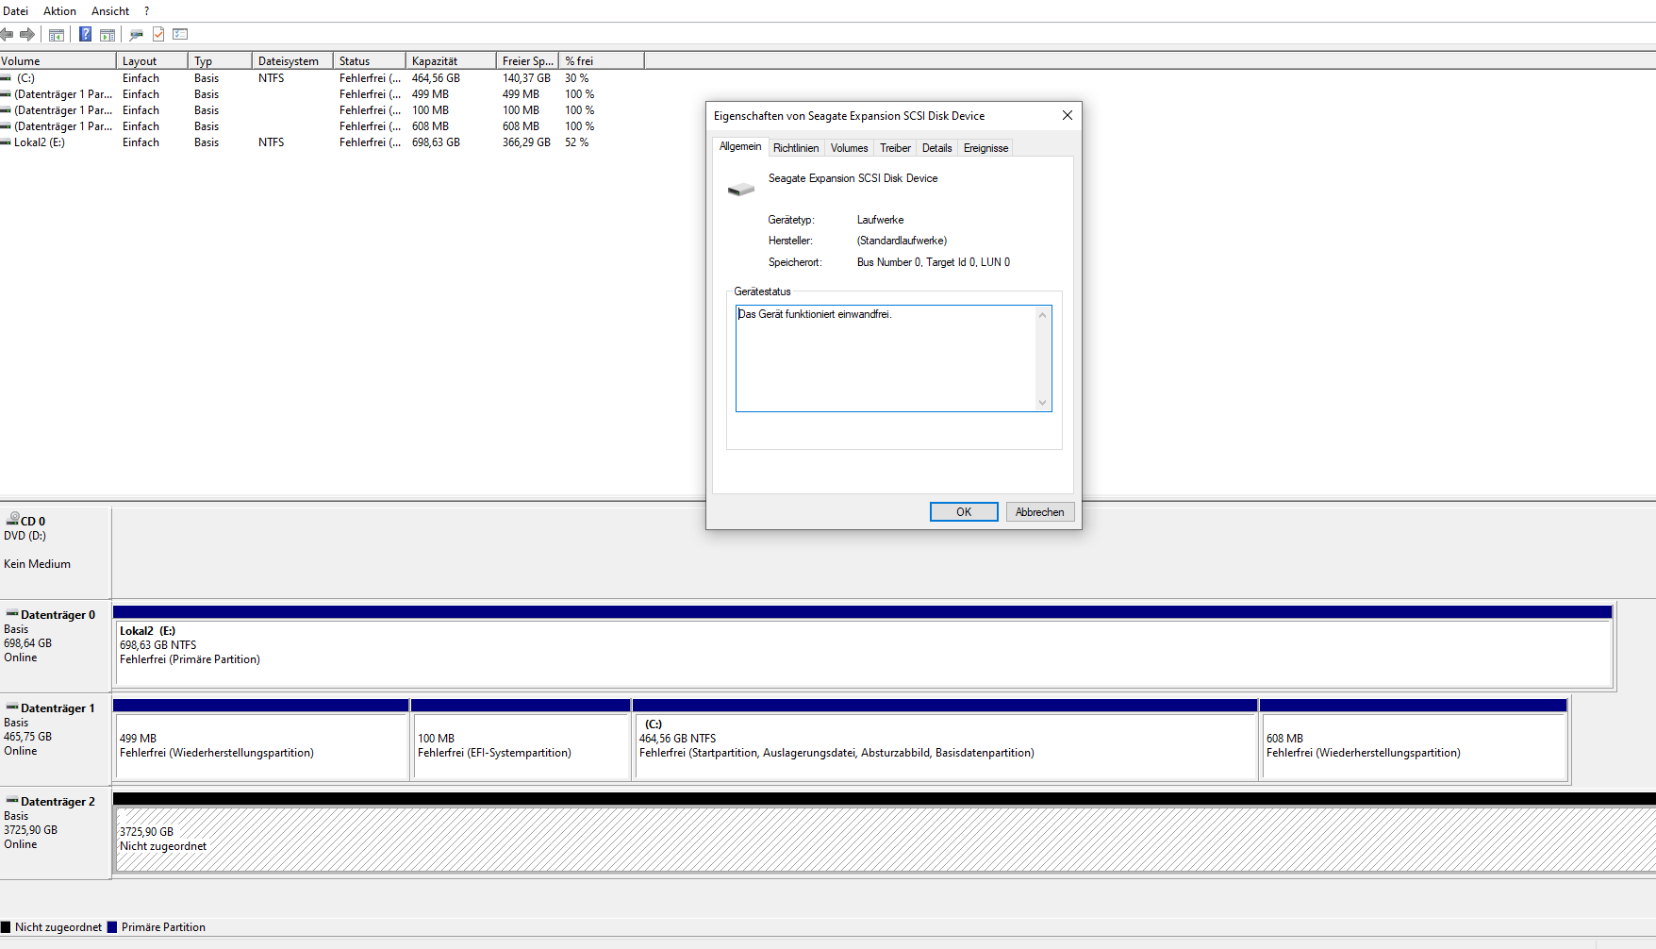The width and height of the screenshot is (1656, 949).
Task: Switch to the Allgemein tab
Action: coord(740,146)
